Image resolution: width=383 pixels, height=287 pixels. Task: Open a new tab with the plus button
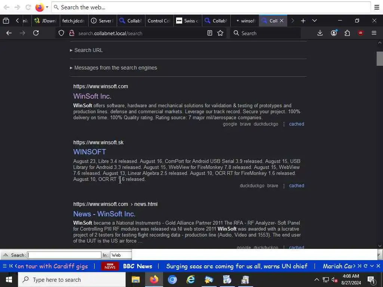click(x=303, y=21)
